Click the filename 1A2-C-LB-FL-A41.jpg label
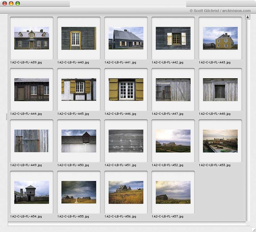This screenshot has height=232, width=256. click(x=120, y=62)
